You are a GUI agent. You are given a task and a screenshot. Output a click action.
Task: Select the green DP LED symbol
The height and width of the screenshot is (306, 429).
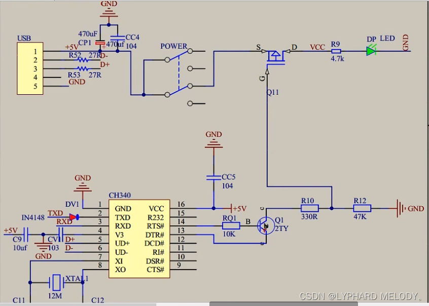pyautogui.click(x=370, y=50)
